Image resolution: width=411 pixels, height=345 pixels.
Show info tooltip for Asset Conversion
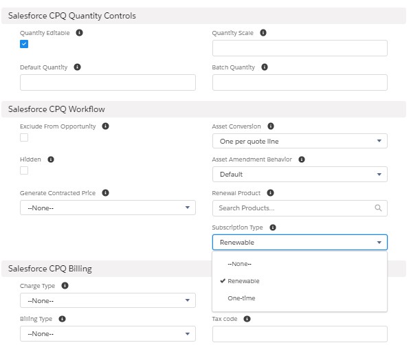point(271,126)
